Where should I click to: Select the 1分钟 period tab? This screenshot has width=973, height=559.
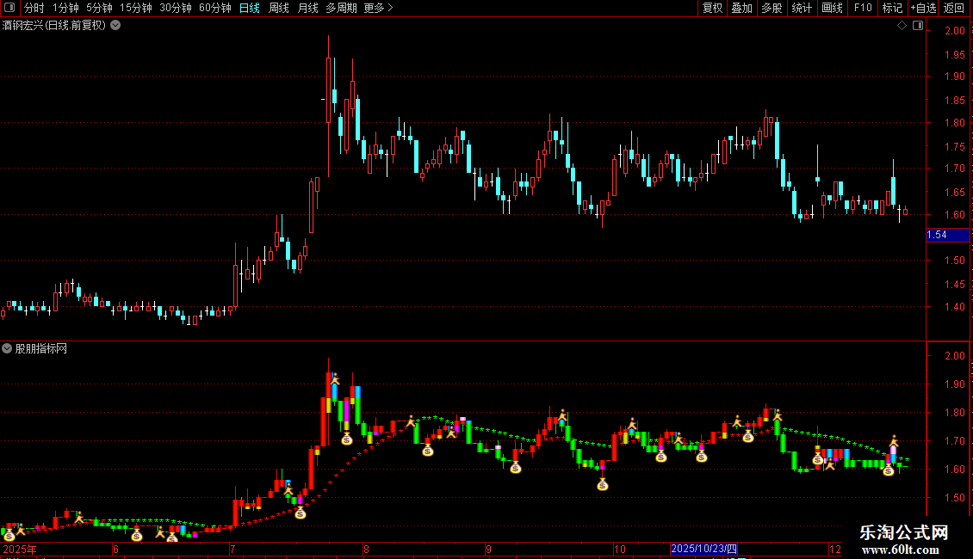pyautogui.click(x=65, y=8)
